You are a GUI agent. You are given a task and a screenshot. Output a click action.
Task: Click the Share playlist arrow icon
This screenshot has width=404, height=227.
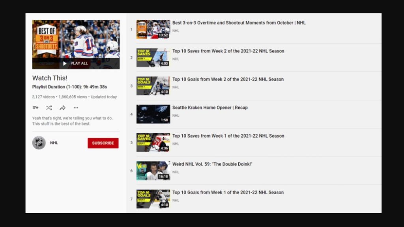(x=62, y=108)
